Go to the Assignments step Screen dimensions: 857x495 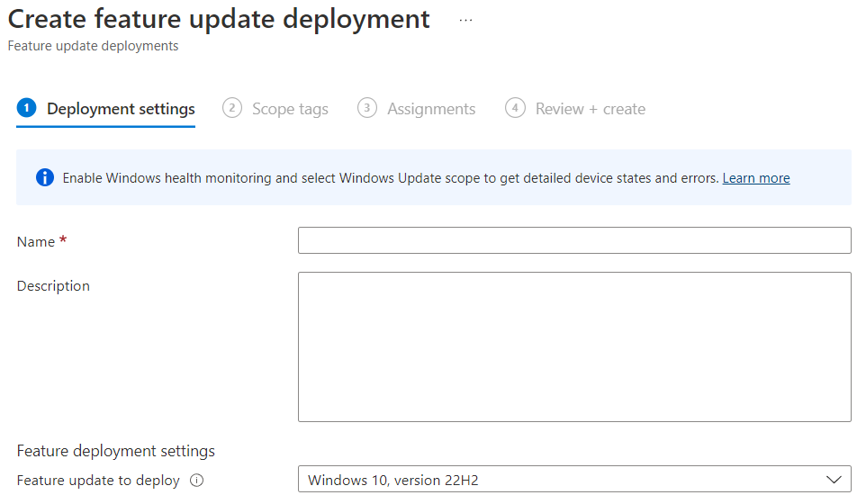click(417, 109)
